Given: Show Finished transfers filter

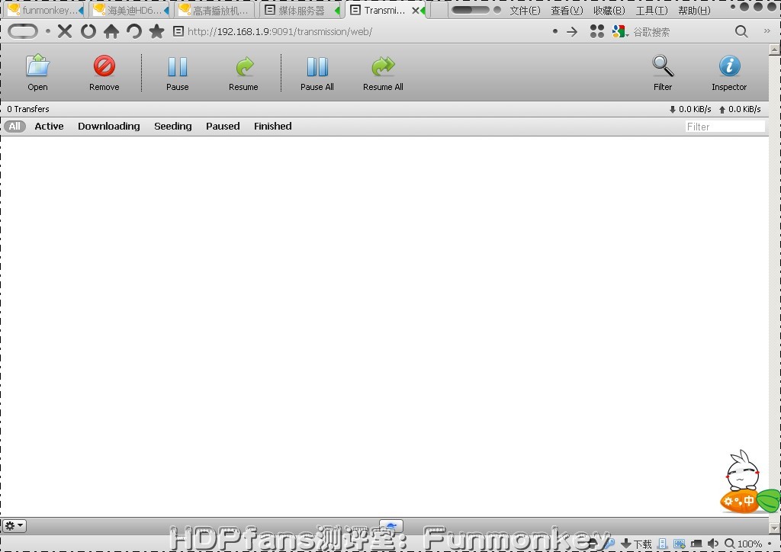Looking at the screenshot, I should pyautogui.click(x=273, y=126).
